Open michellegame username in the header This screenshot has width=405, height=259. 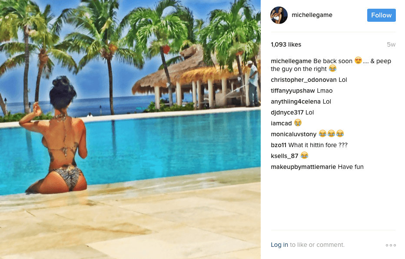coord(312,15)
